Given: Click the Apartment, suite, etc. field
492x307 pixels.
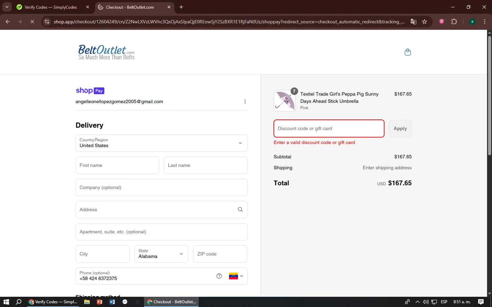Looking at the screenshot, I should (x=161, y=232).
